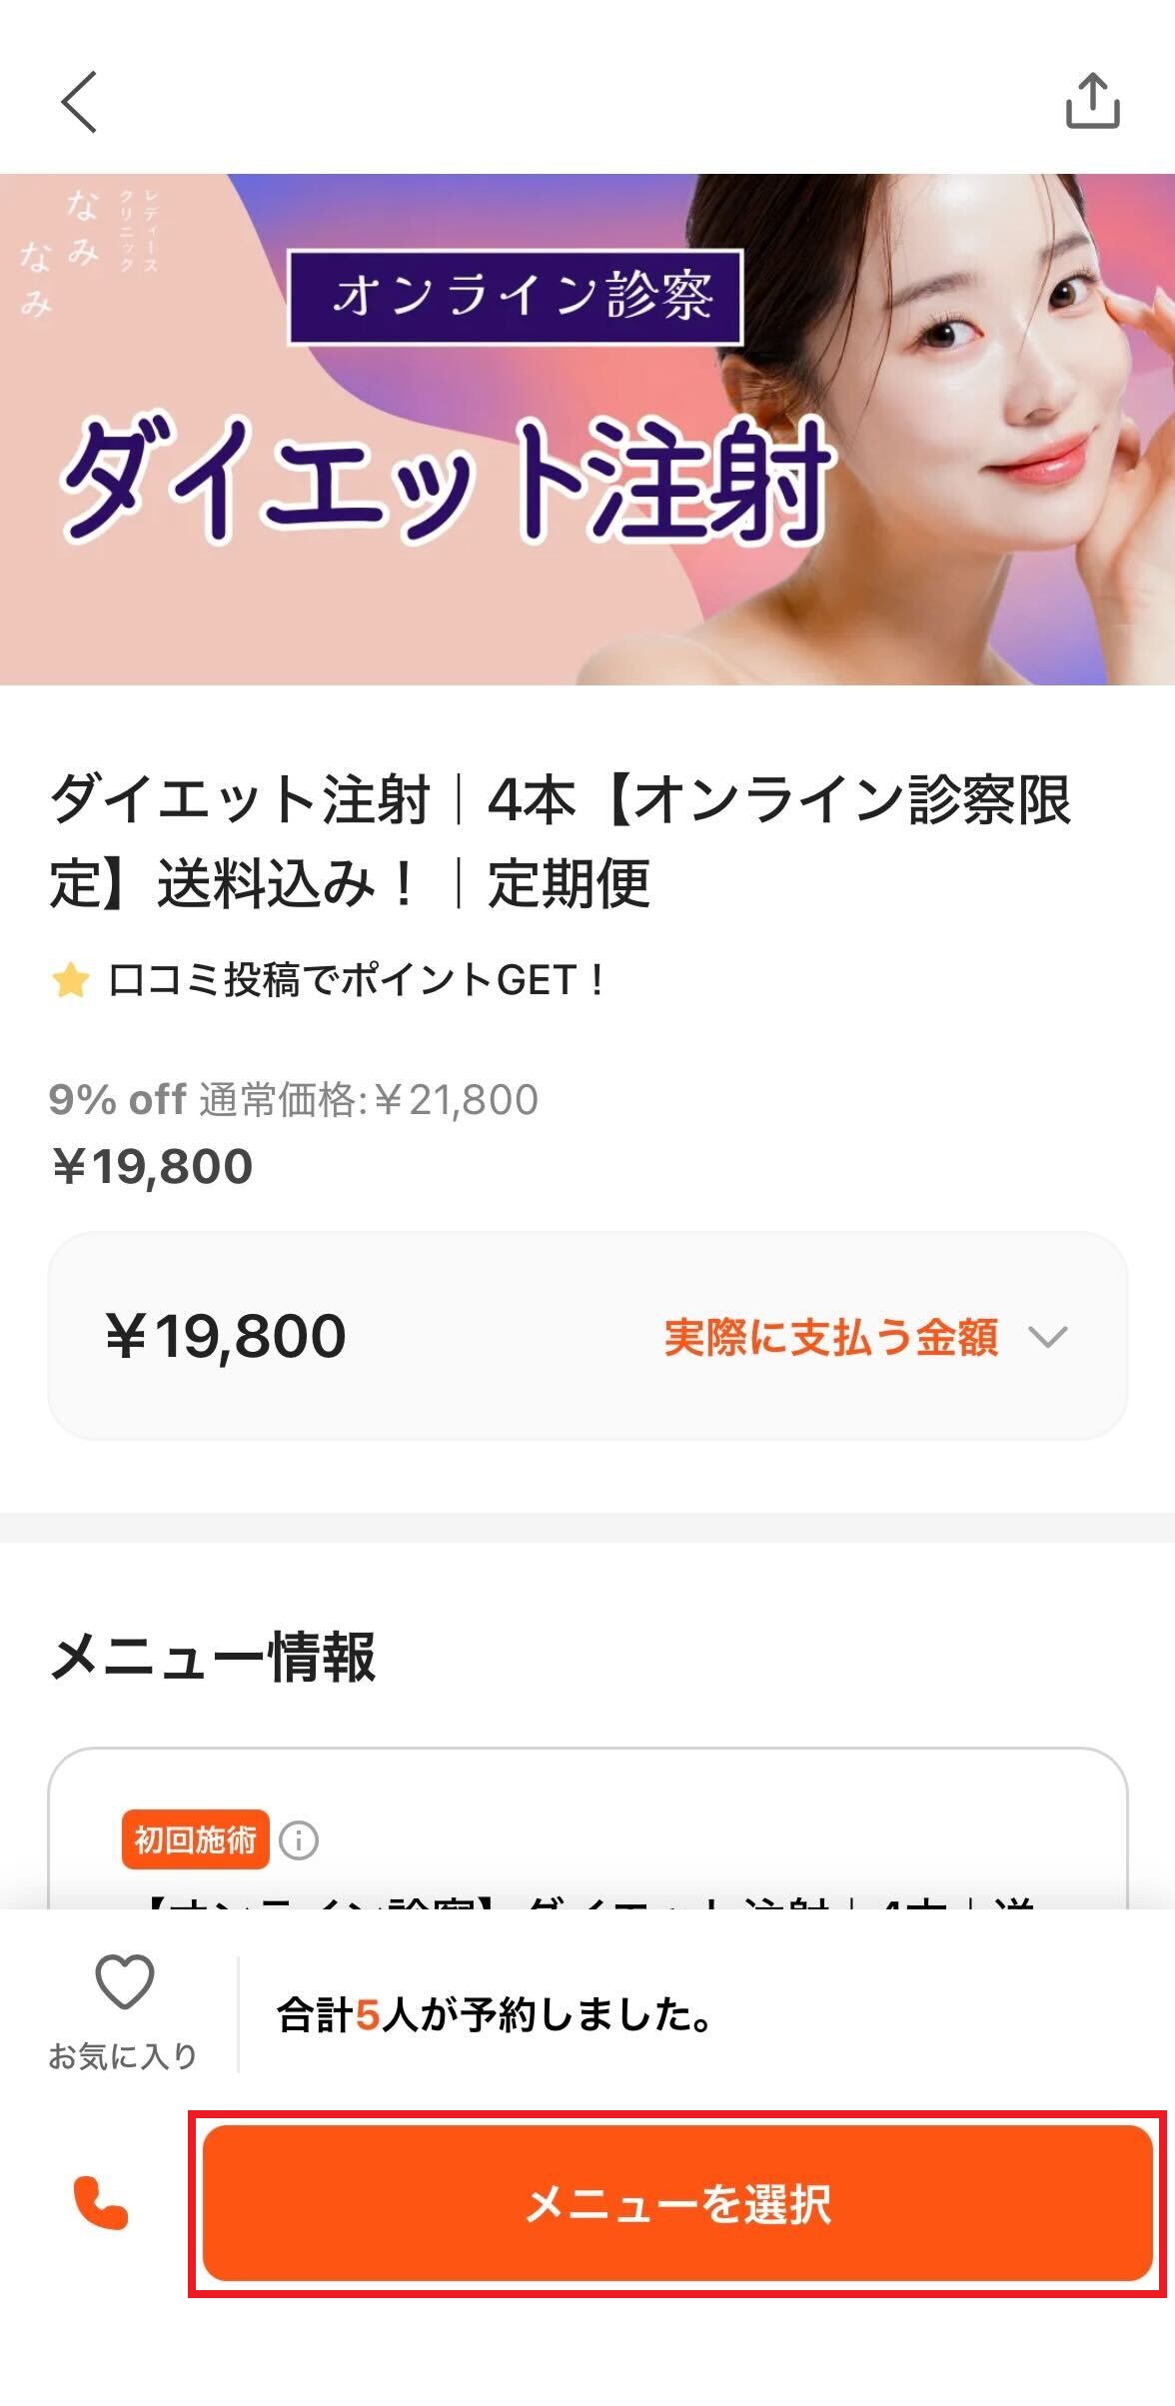This screenshot has height=2406, width=1175.
Task: Tap the heart favorite icon
Action: 124,1981
